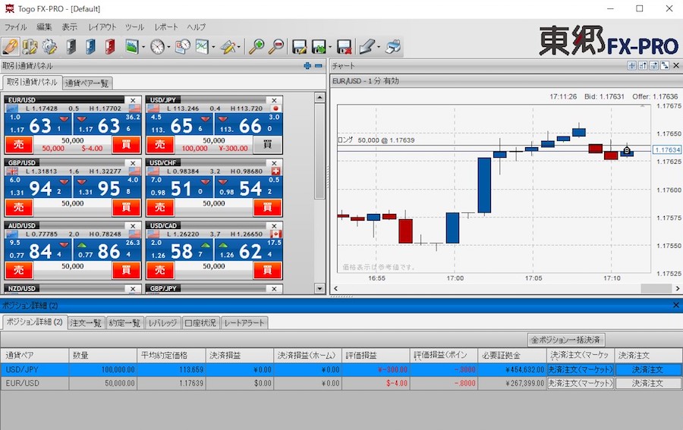The image size is (683, 430).
Task: Open the gear-with-pencil settings icon
Action: point(49,46)
